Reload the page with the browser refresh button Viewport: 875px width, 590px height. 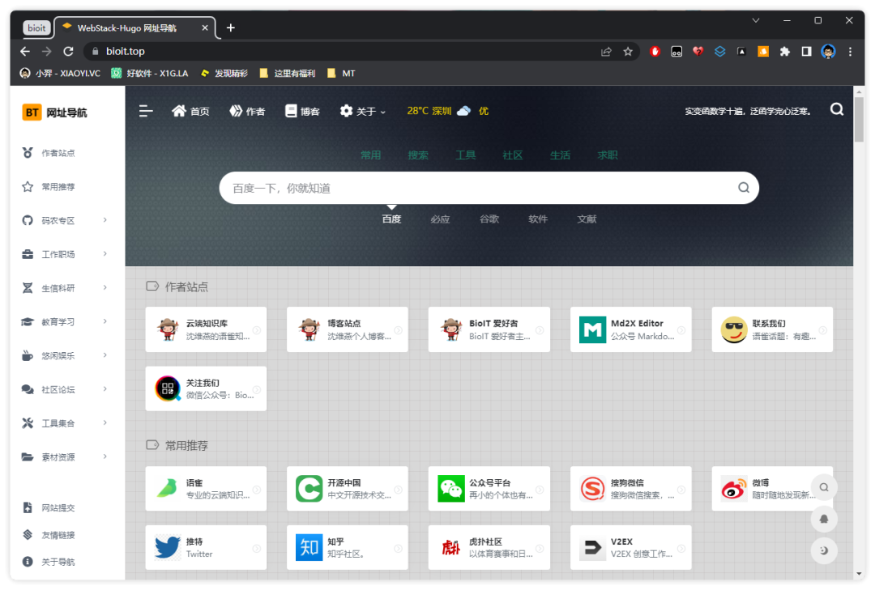coord(69,51)
